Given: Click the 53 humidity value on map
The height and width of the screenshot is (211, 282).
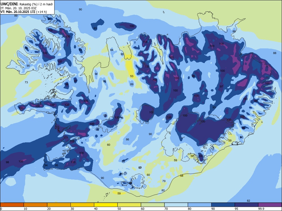Looking at the screenshot, I should coord(132,76).
